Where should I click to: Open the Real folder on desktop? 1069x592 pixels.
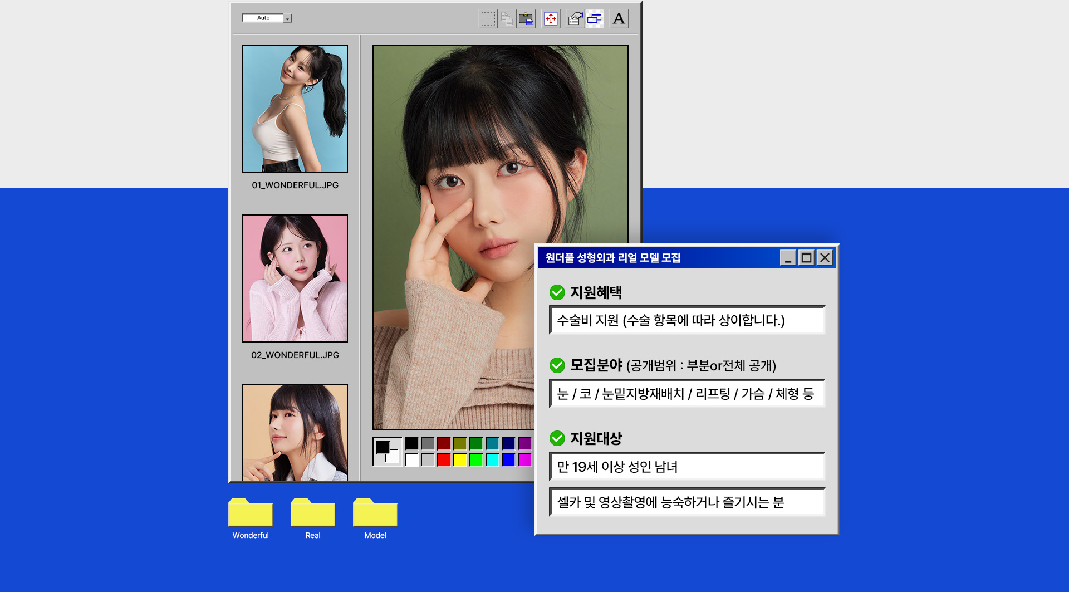[313, 513]
